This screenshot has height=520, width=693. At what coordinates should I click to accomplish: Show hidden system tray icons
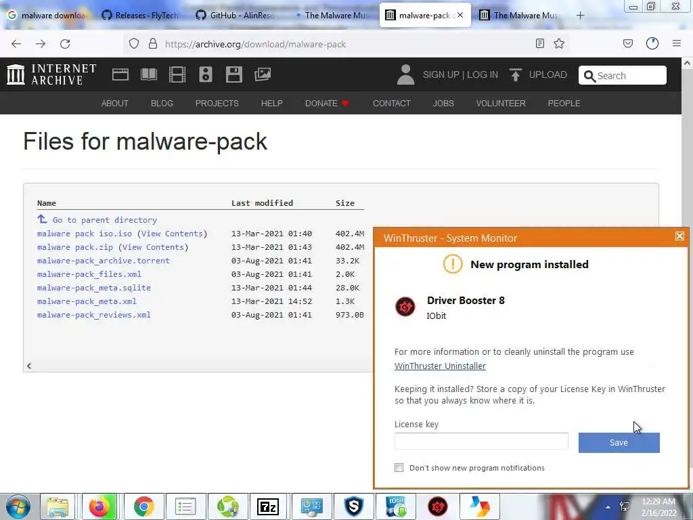(x=608, y=507)
